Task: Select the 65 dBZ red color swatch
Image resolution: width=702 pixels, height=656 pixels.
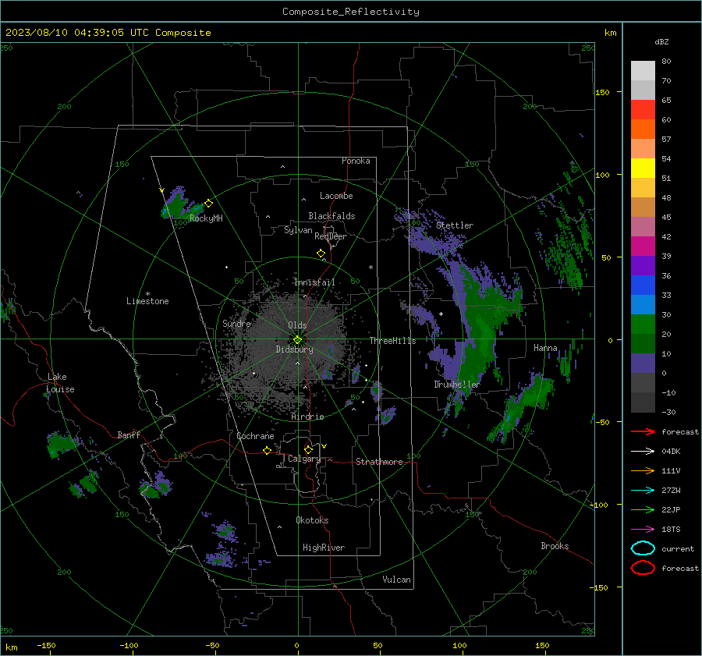Action: pyautogui.click(x=643, y=109)
